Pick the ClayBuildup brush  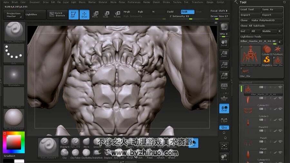click(x=86, y=154)
